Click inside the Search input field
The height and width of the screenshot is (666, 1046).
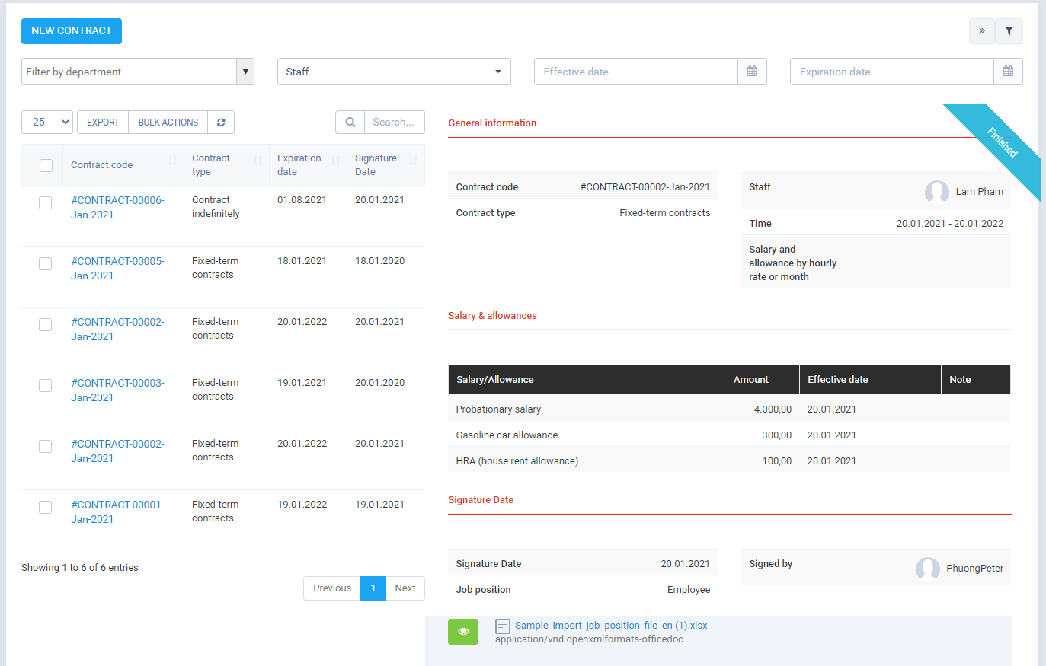click(x=395, y=122)
